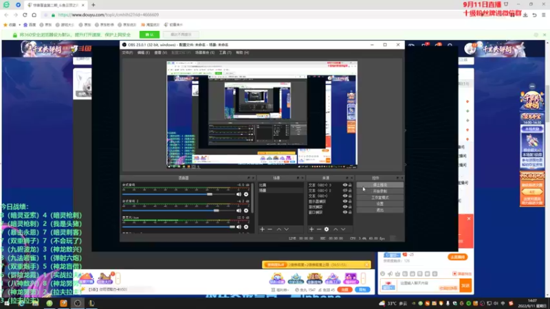Move selected source up
The height and width of the screenshot is (309, 550).
click(335, 229)
